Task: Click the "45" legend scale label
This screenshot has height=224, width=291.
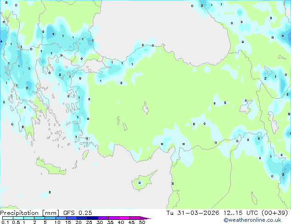Action: click(x=131, y=222)
